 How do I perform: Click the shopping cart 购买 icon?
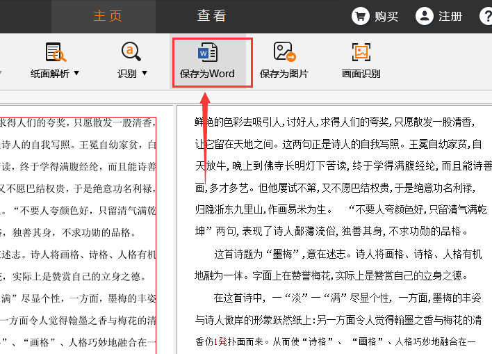360,16
